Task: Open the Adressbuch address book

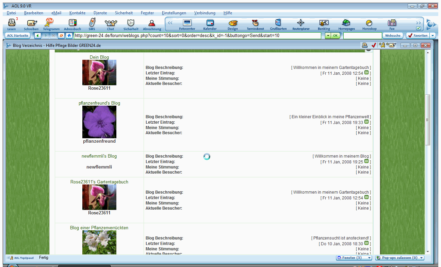Action: tap(72, 25)
